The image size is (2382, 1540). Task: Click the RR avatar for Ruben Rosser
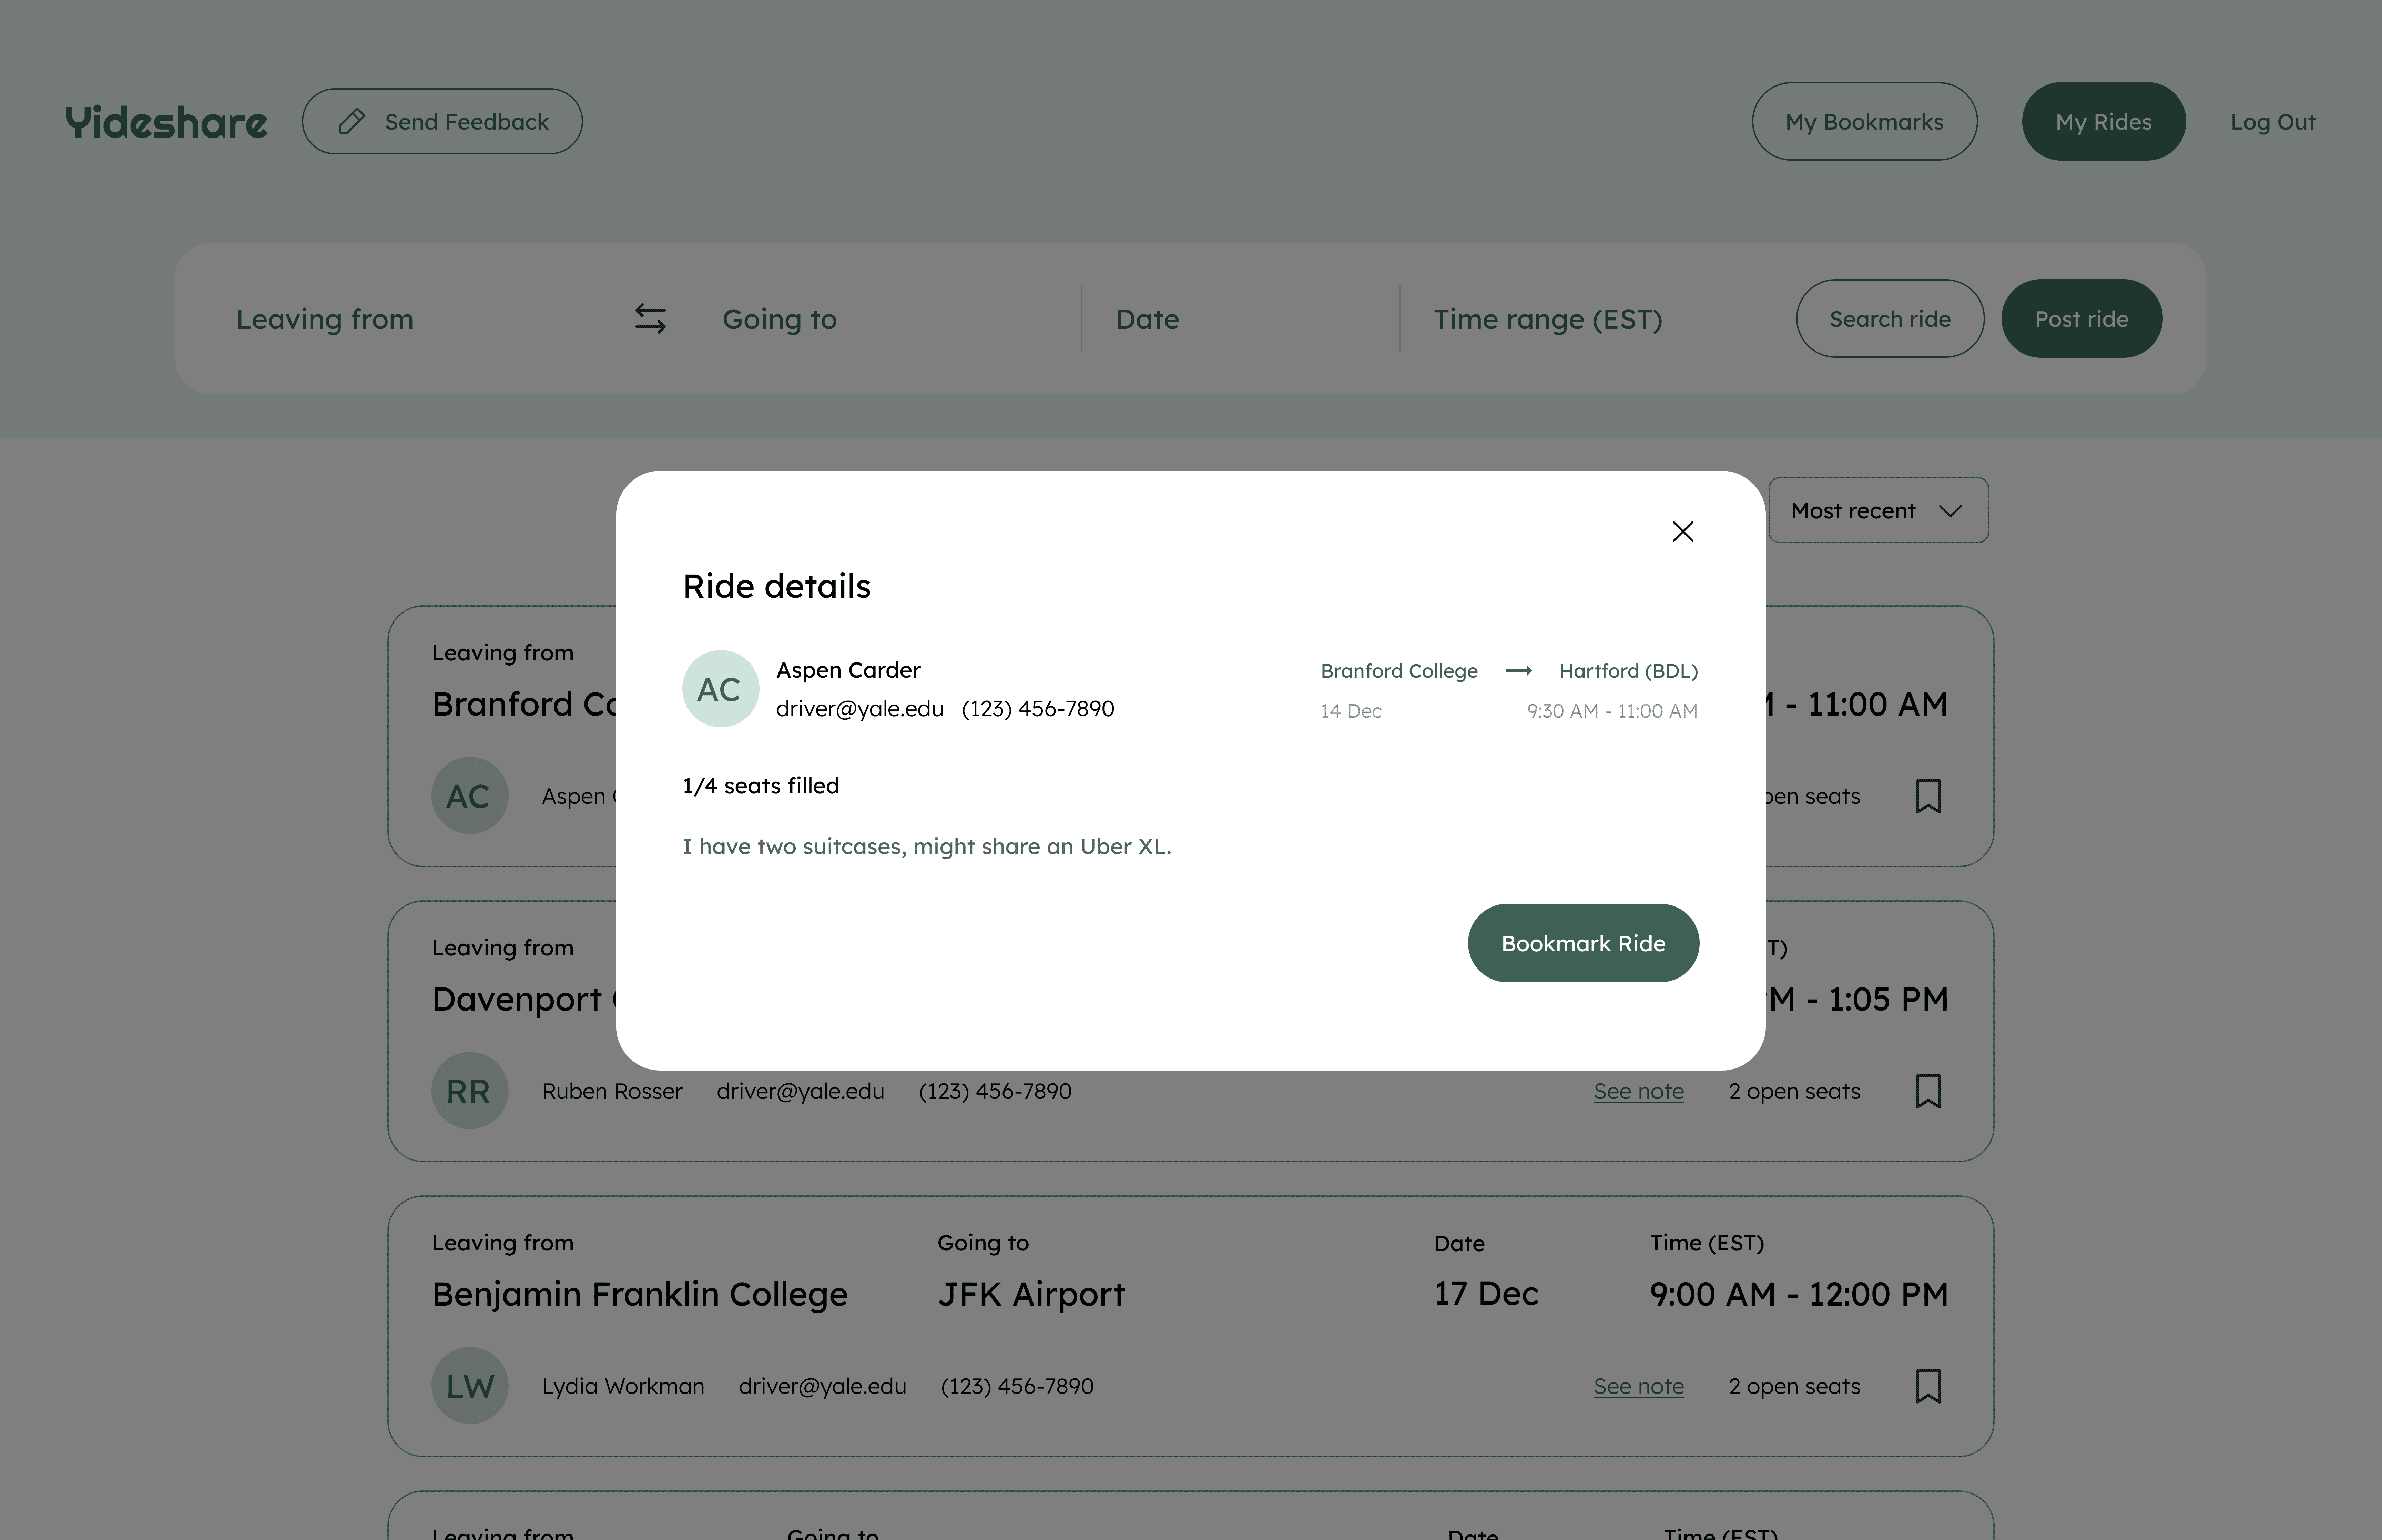(469, 1091)
